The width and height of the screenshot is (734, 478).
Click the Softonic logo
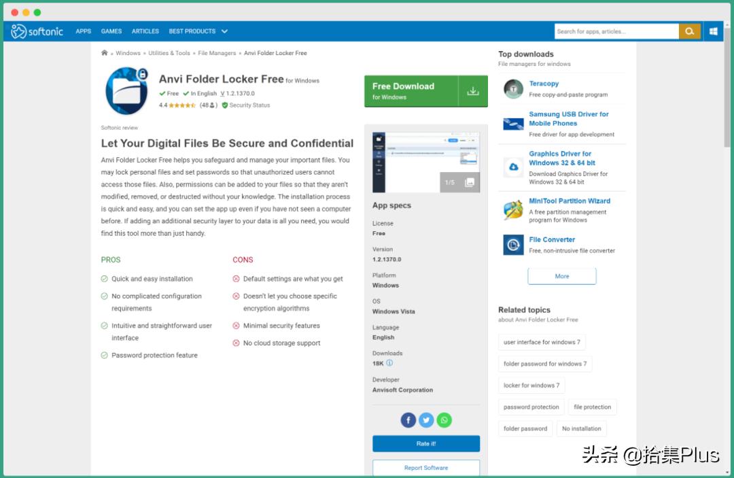tap(37, 31)
